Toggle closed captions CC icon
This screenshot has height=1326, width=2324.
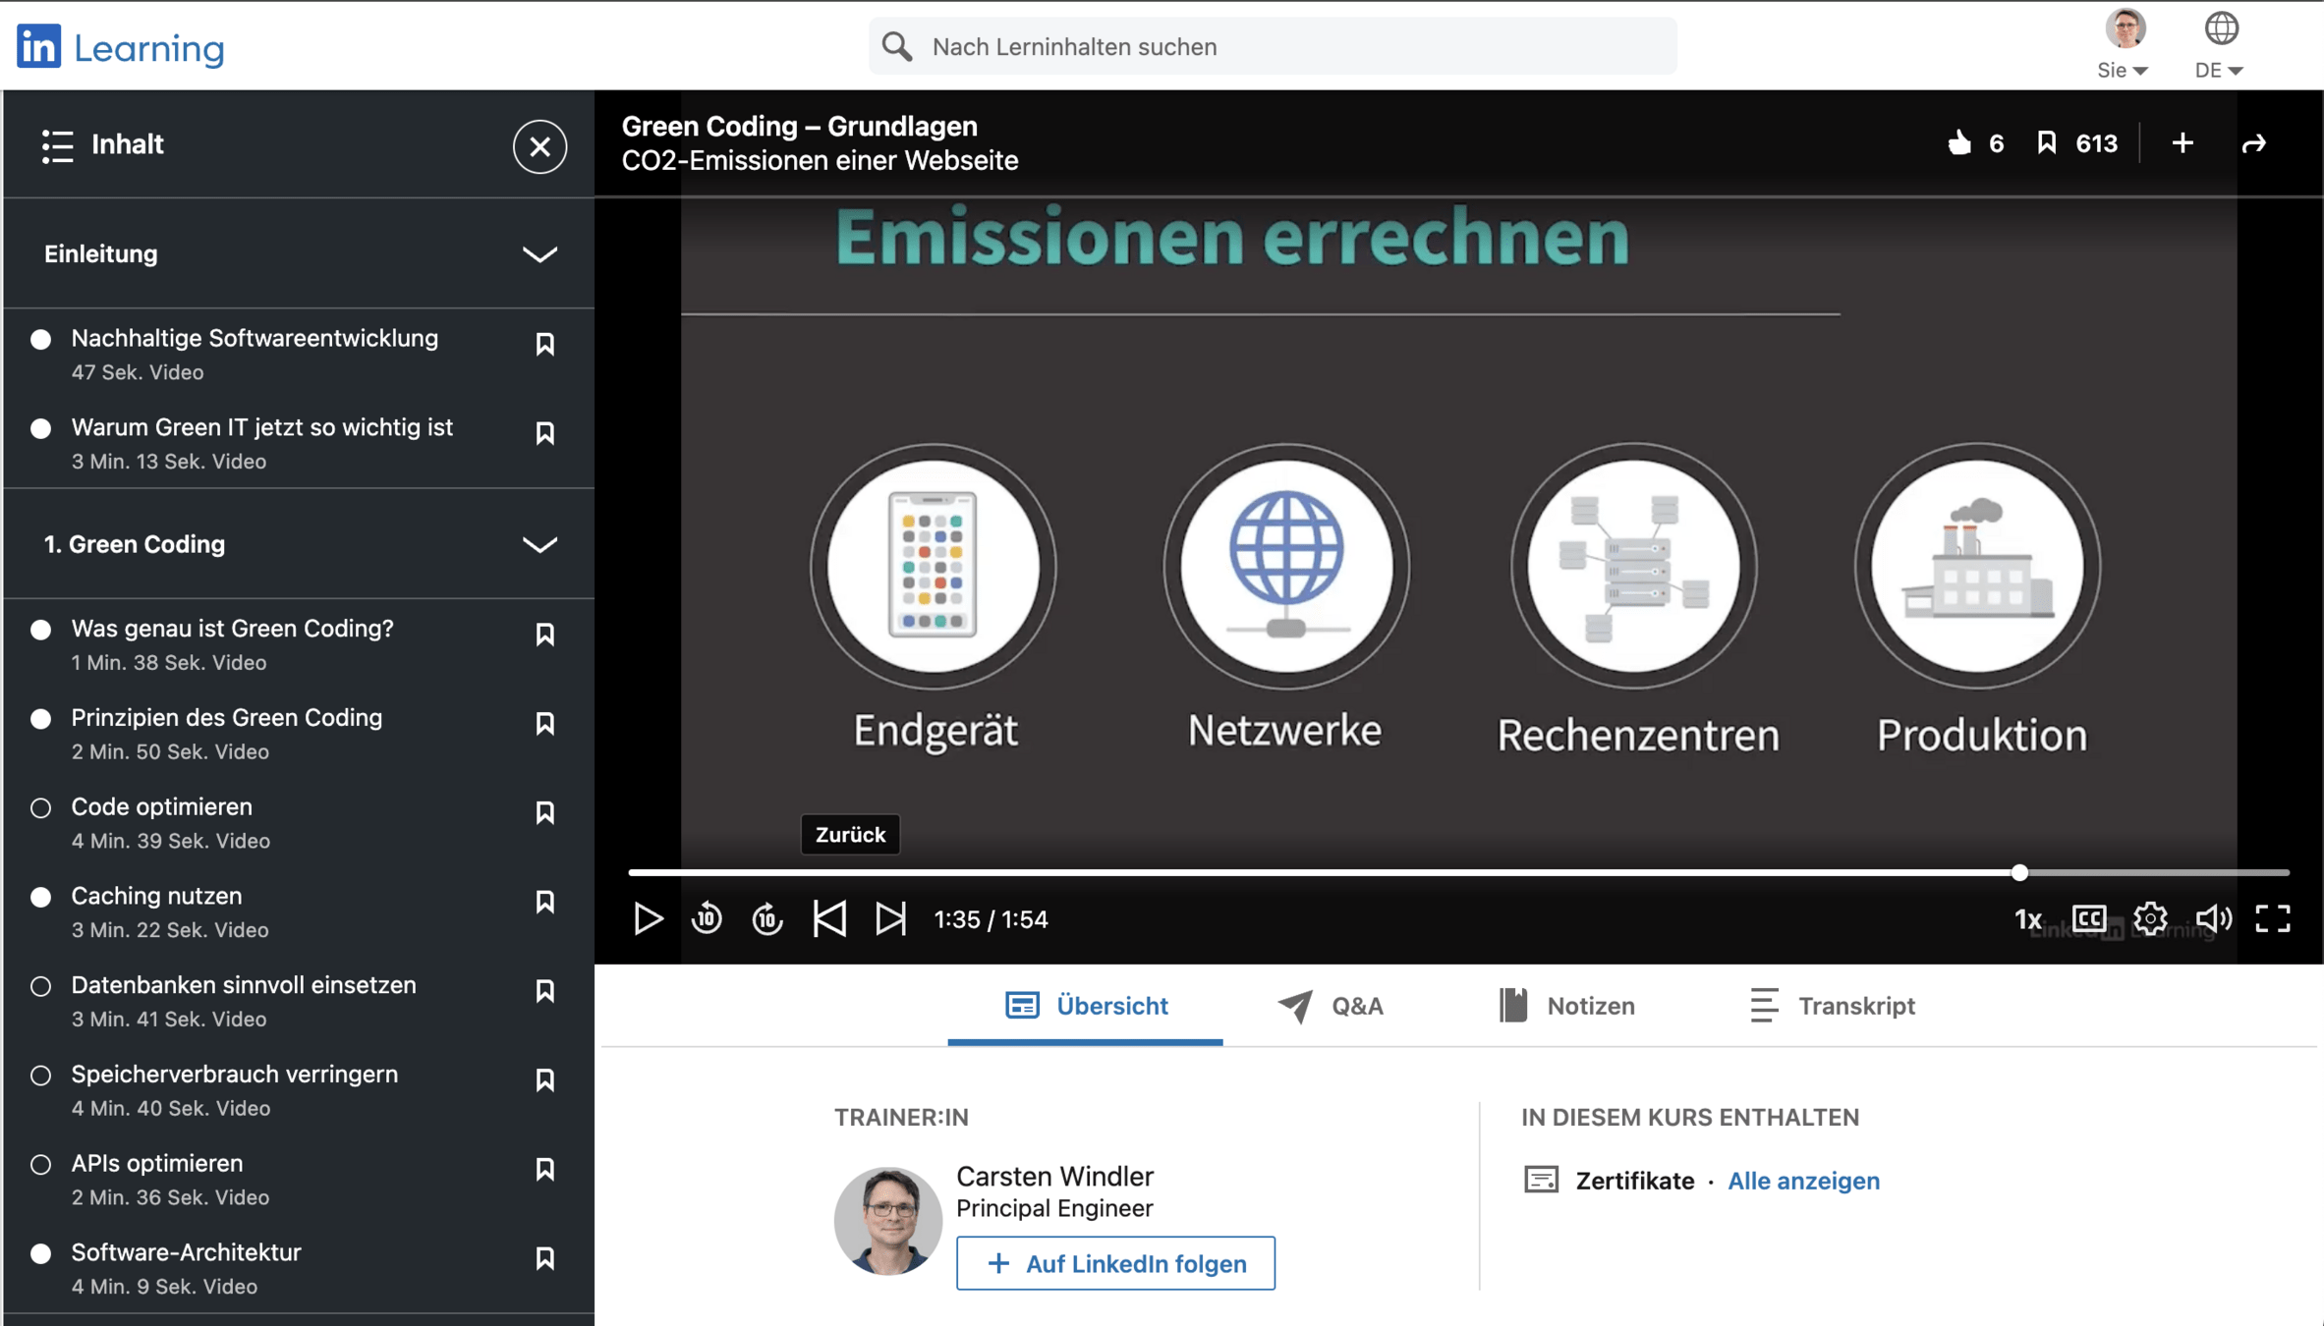point(2088,919)
